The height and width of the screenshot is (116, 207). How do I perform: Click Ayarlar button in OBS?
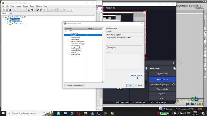click(x=162, y=94)
